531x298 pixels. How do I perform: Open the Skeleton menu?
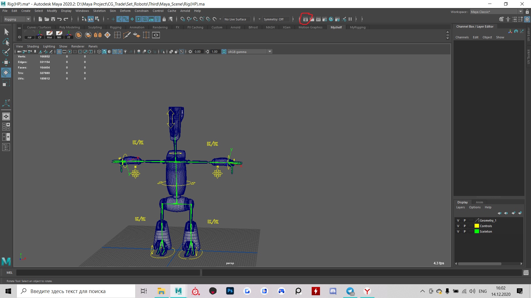click(x=99, y=11)
